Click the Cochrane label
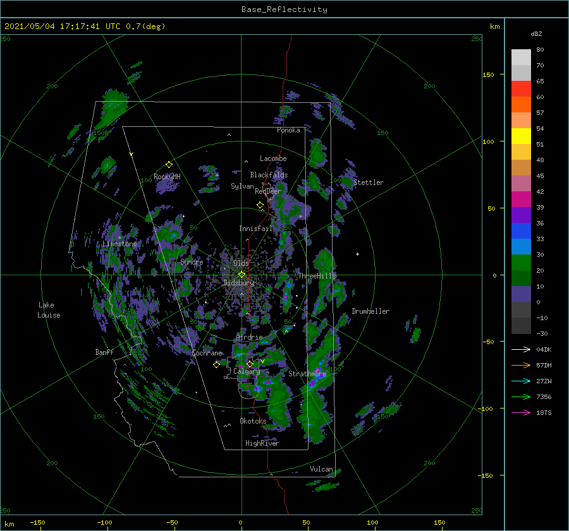This screenshot has width=569, height=531. click(x=207, y=353)
